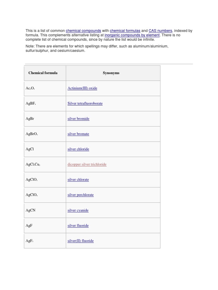This screenshot has height=290, width=218.
Task: Click the Chemical formula column header
Action: 43,73
